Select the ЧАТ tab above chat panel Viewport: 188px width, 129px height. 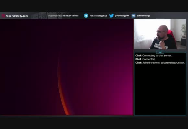point(160,52)
